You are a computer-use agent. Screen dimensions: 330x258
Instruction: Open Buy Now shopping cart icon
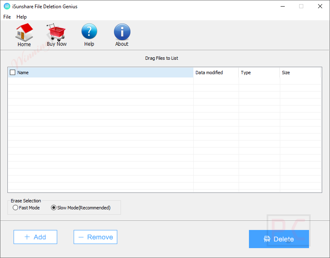56,32
